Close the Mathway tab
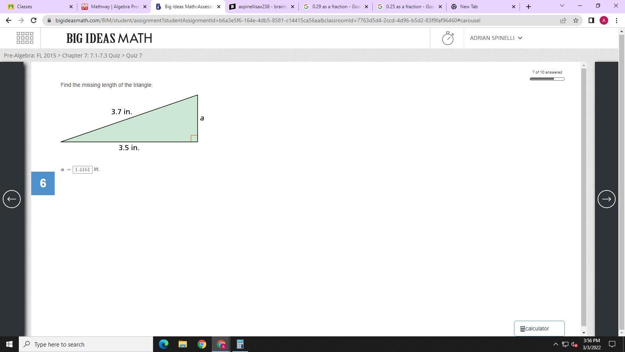Viewport: 625px width, 352px height. coord(145,7)
